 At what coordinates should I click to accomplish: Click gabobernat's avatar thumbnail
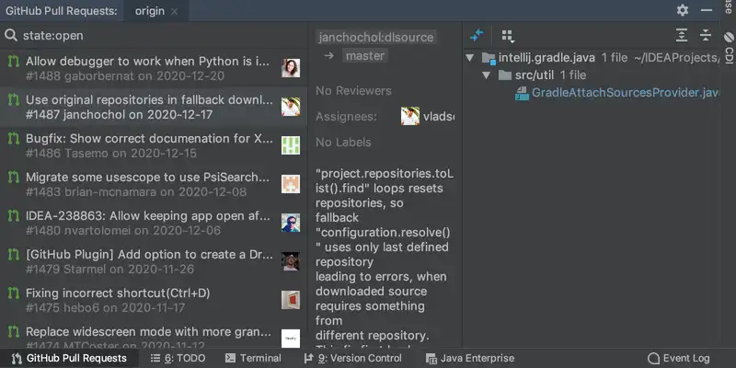click(291, 68)
